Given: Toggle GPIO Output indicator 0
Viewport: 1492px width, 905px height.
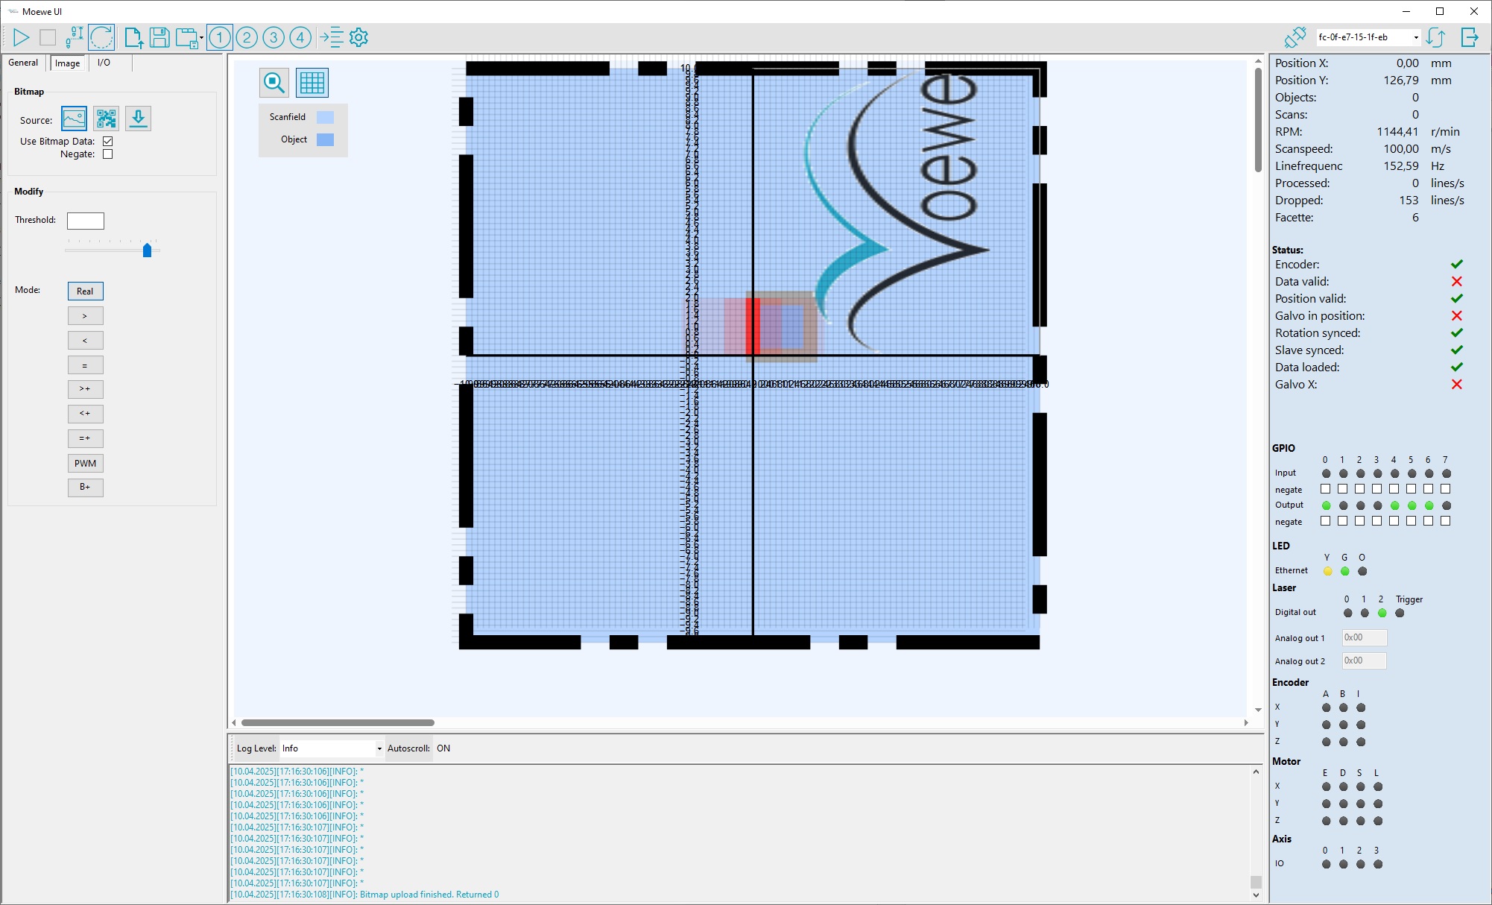Looking at the screenshot, I should point(1327,505).
